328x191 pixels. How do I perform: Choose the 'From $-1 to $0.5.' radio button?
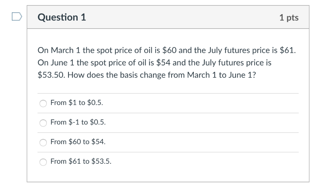point(43,123)
